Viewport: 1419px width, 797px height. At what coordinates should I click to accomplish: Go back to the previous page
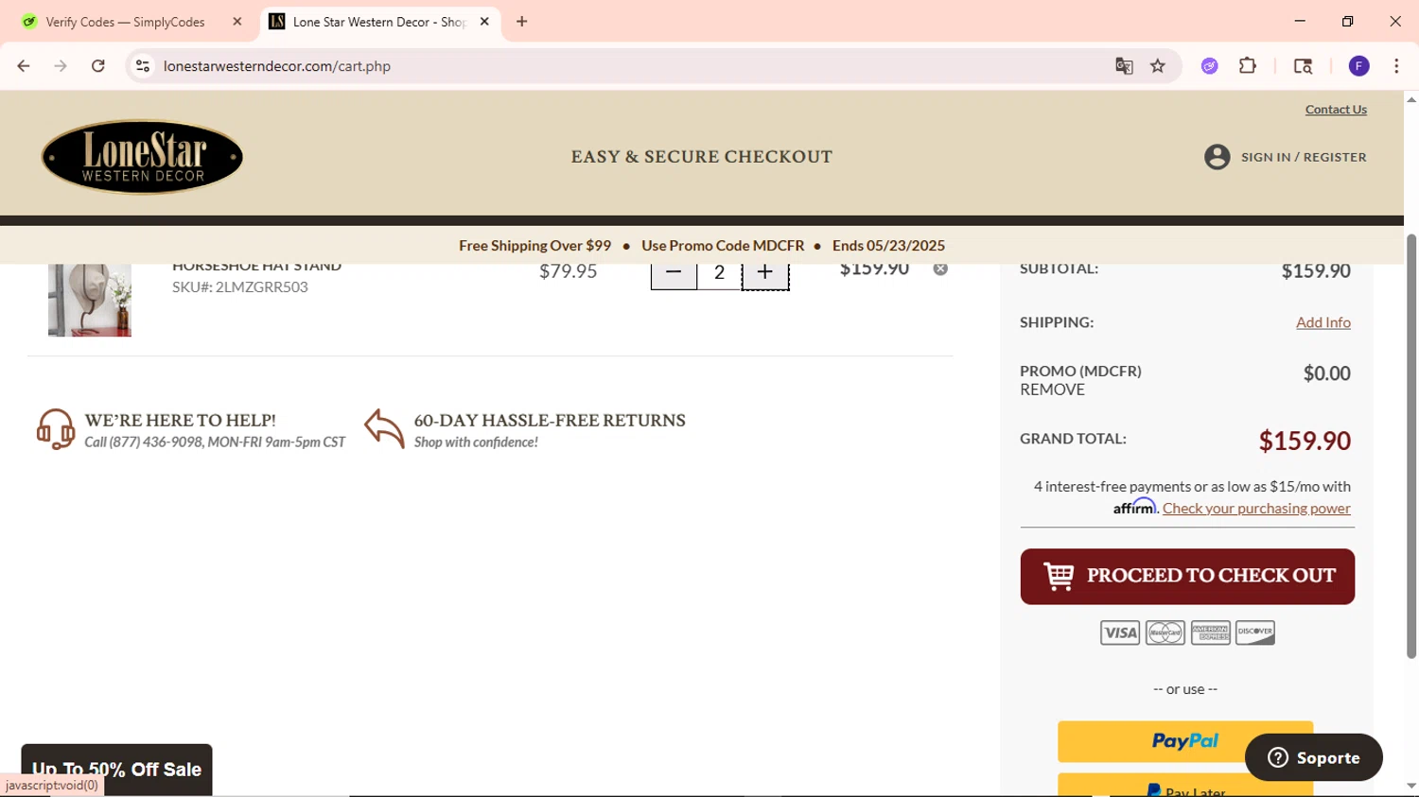[x=24, y=66]
